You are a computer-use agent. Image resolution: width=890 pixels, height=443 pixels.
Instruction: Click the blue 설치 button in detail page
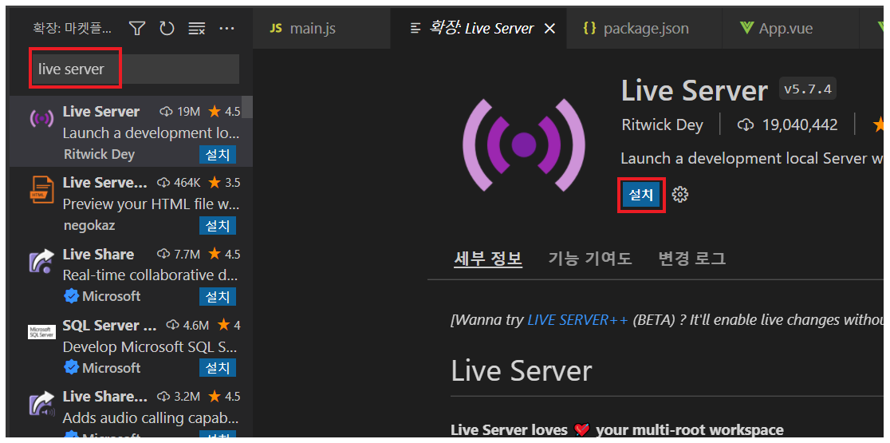[641, 195]
